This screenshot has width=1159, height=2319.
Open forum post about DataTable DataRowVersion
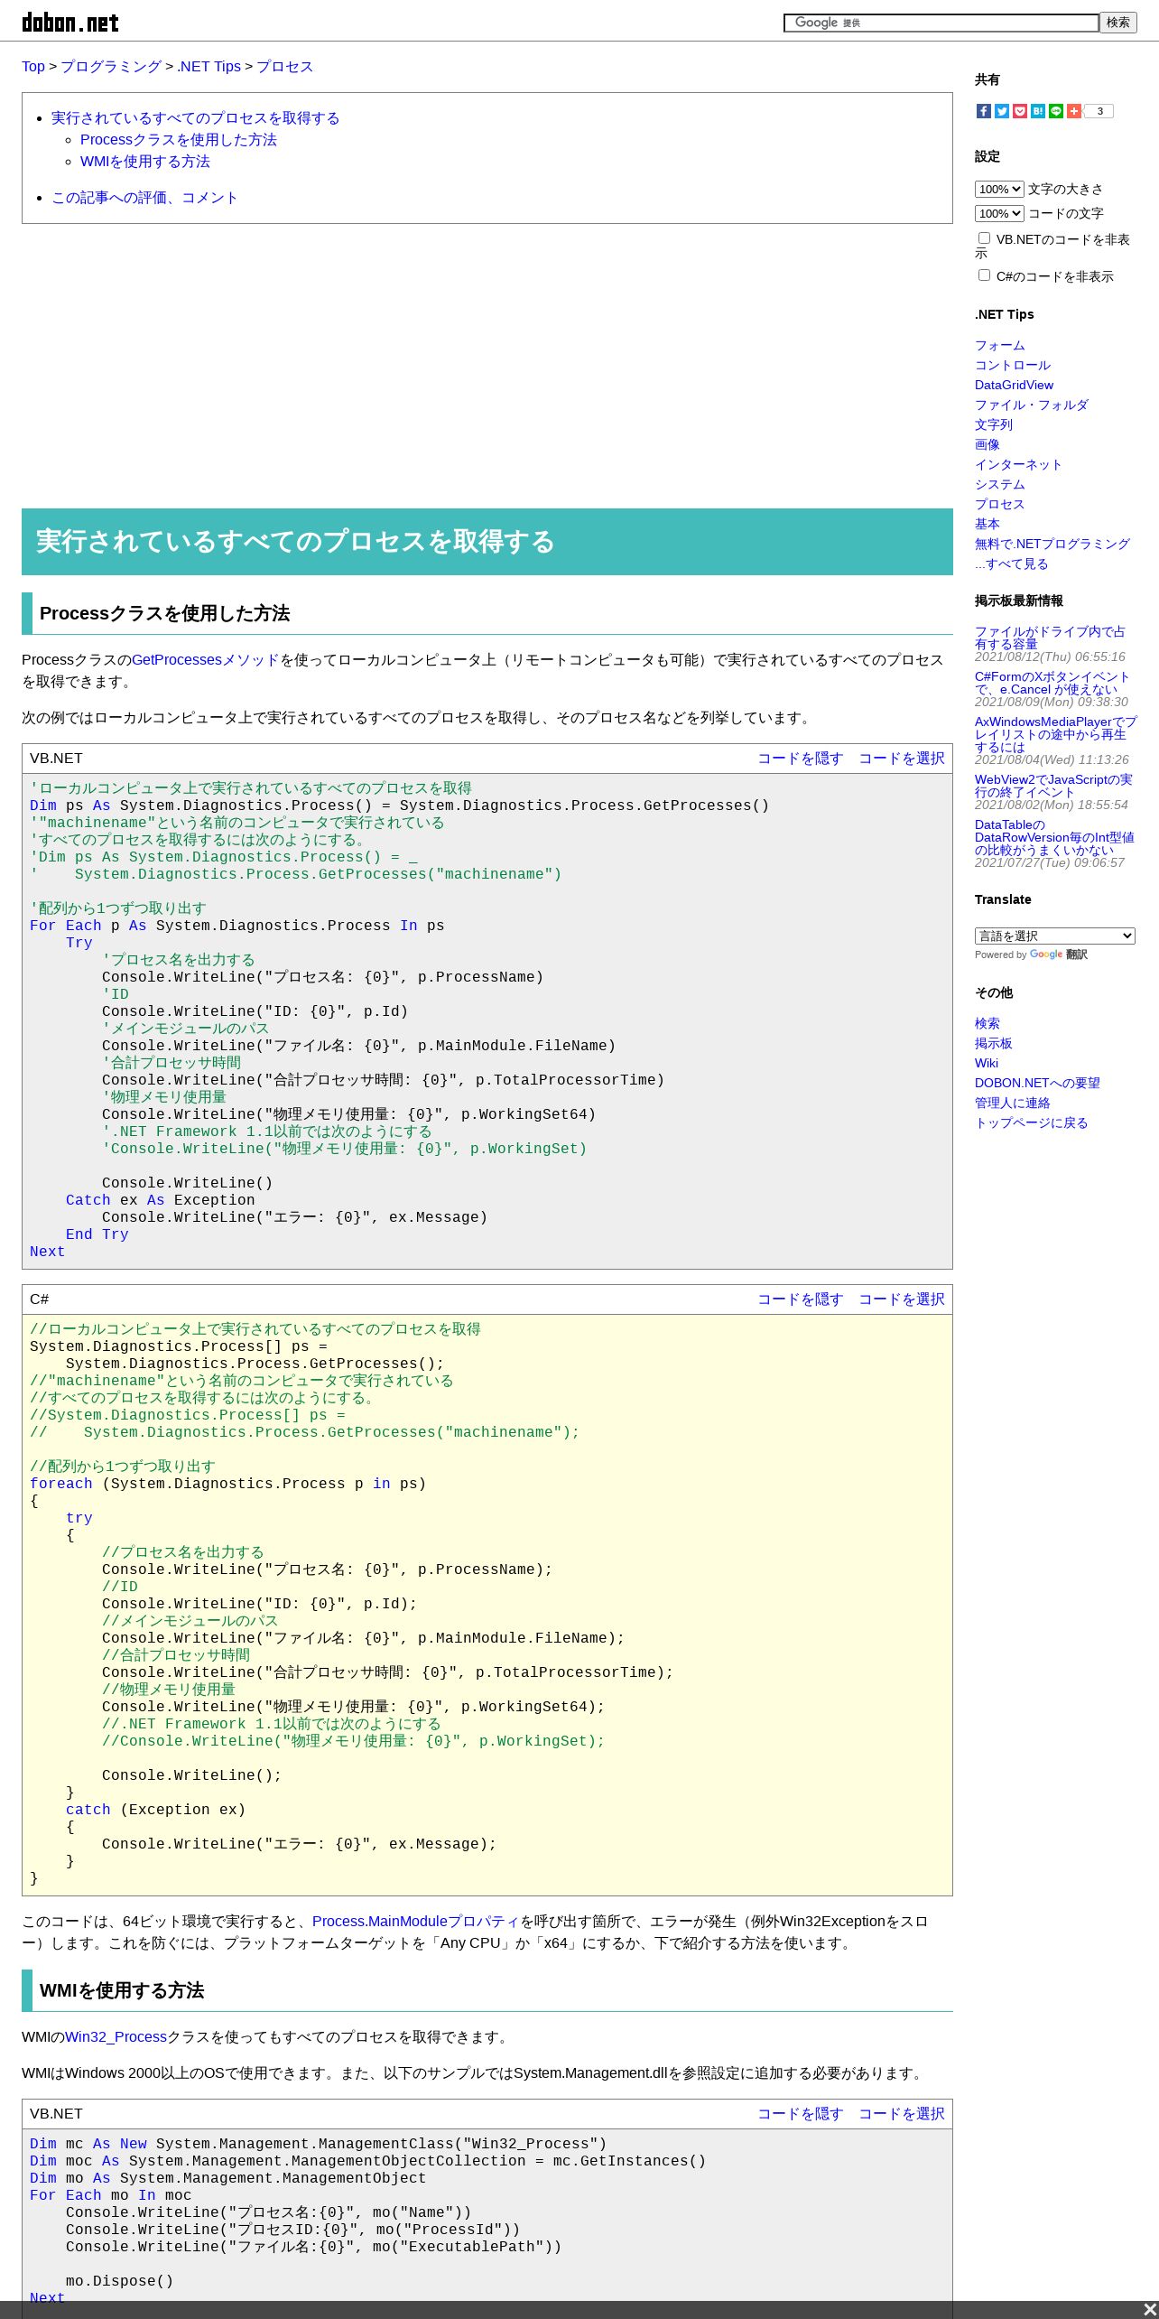pos(1054,837)
